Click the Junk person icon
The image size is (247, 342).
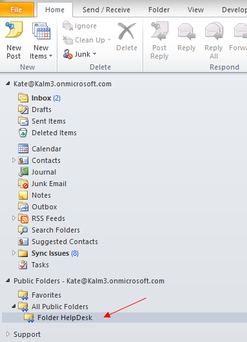68,54
